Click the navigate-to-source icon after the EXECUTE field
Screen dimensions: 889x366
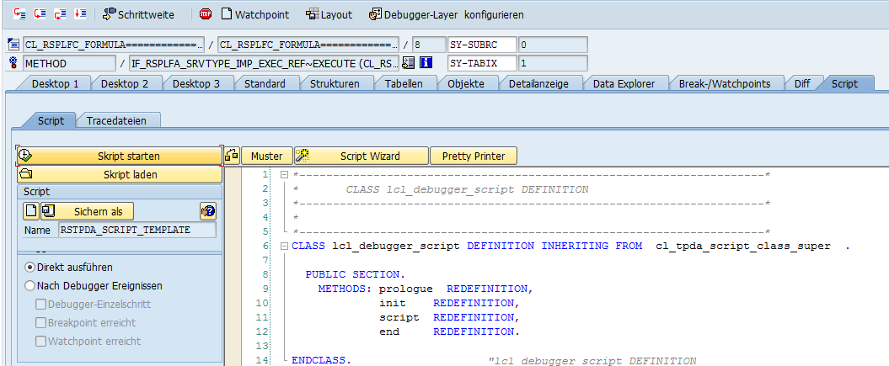tap(409, 63)
